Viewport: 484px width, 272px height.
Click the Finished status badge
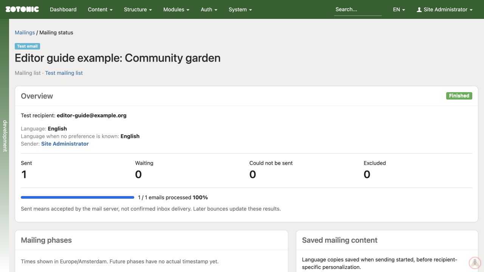[459, 96]
